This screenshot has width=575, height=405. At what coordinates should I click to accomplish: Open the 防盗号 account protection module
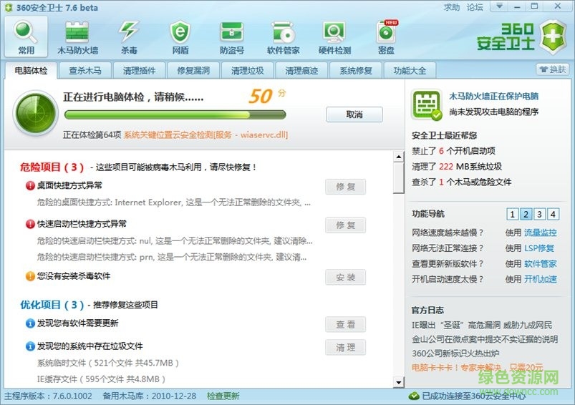232,37
